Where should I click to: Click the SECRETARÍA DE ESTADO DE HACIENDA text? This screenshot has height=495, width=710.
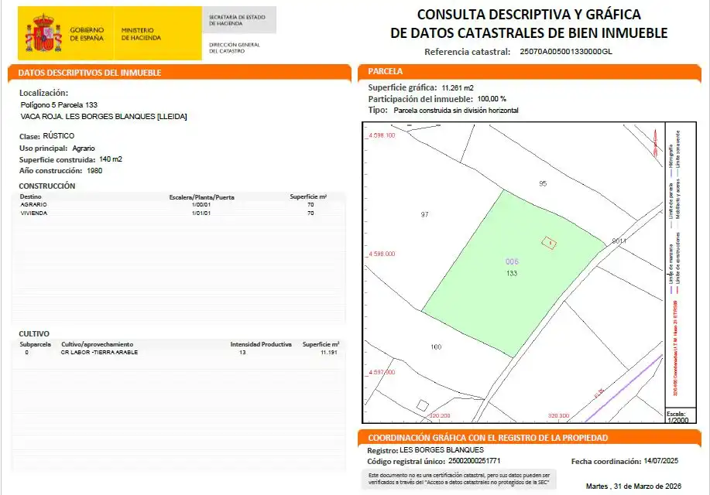click(237, 20)
